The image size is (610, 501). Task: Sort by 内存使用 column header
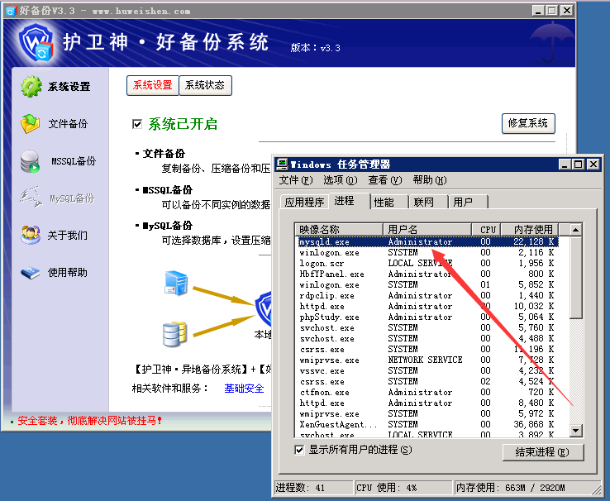pyautogui.click(x=530, y=229)
